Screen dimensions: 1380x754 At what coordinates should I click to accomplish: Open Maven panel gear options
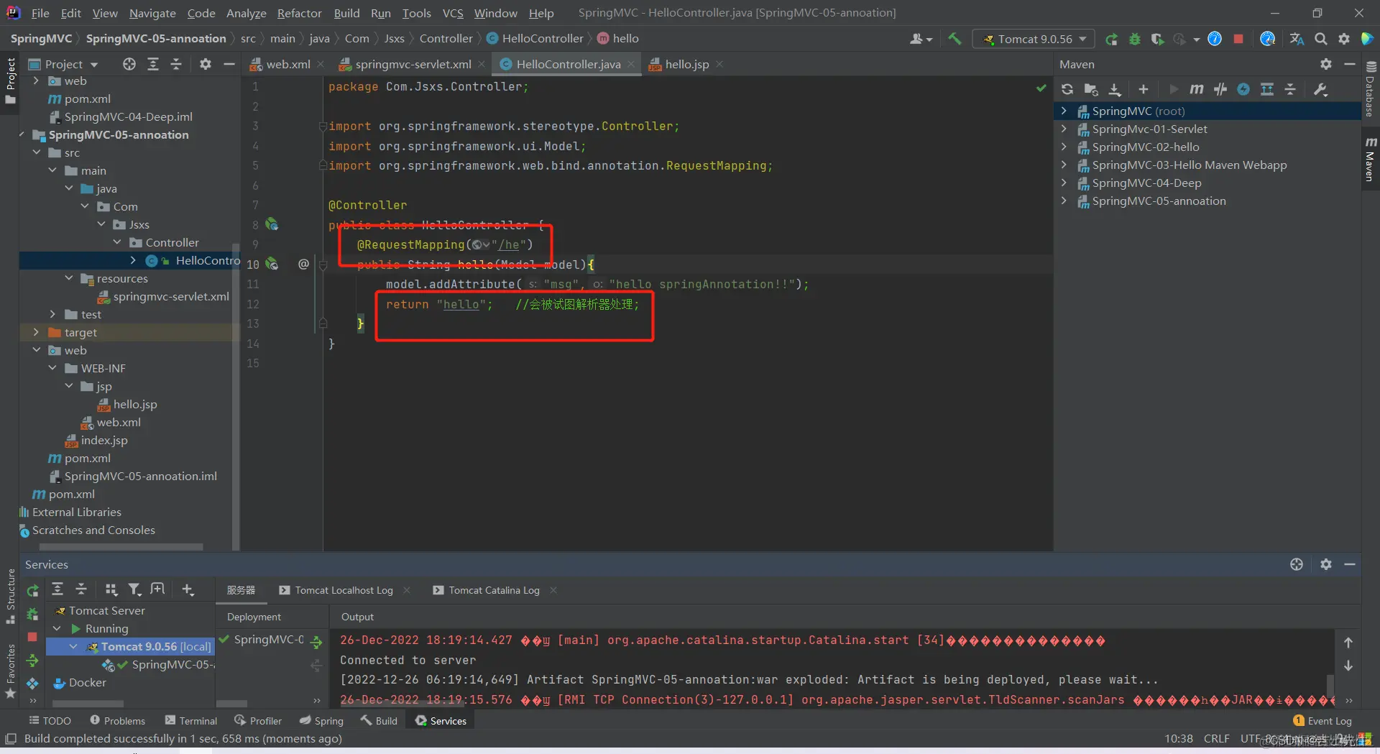click(1326, 64)
